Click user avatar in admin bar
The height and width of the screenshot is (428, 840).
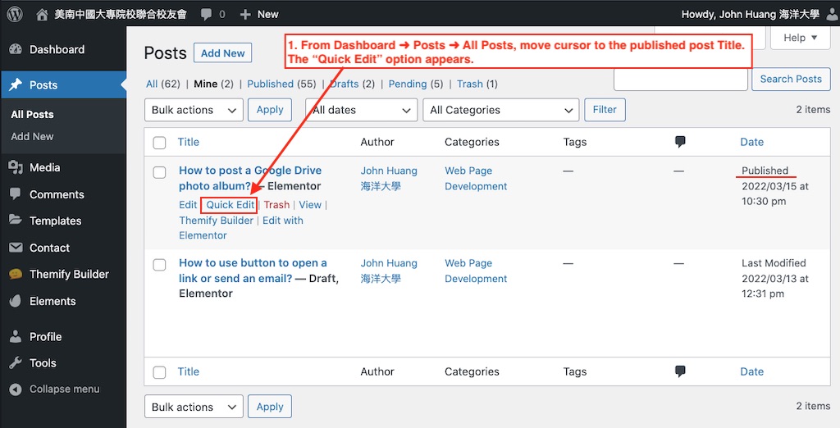click(x=833, y=15)
